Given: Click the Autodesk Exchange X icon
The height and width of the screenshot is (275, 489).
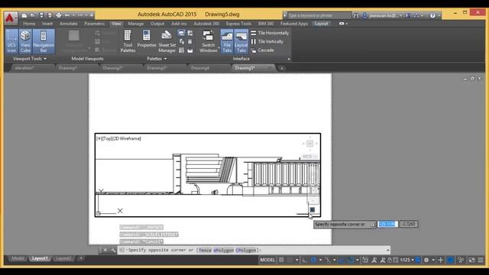Looking at the screenshot, I should pyautogui.click(x=407, y=15).
